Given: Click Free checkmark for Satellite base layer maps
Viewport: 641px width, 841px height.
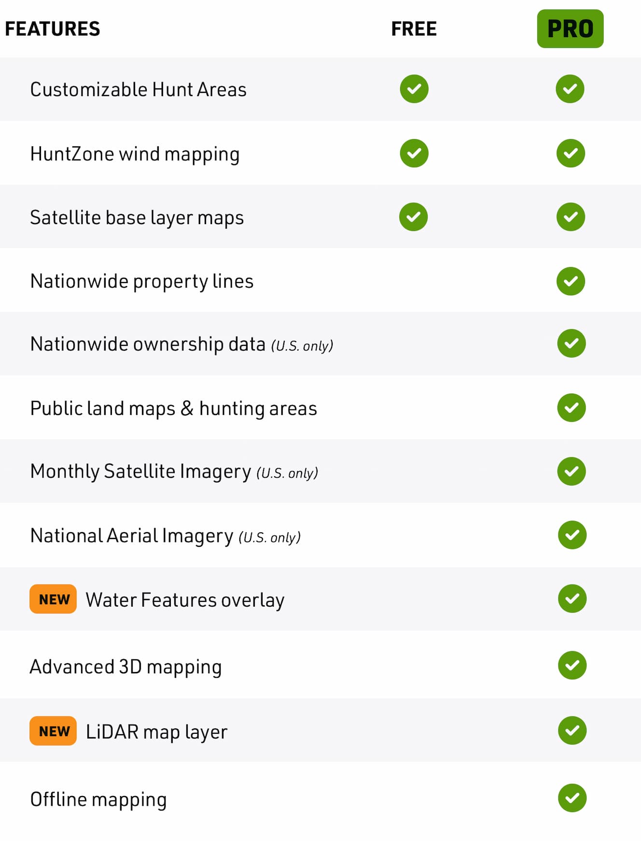Looking at the screenshot, I should (x=414, y=217).
